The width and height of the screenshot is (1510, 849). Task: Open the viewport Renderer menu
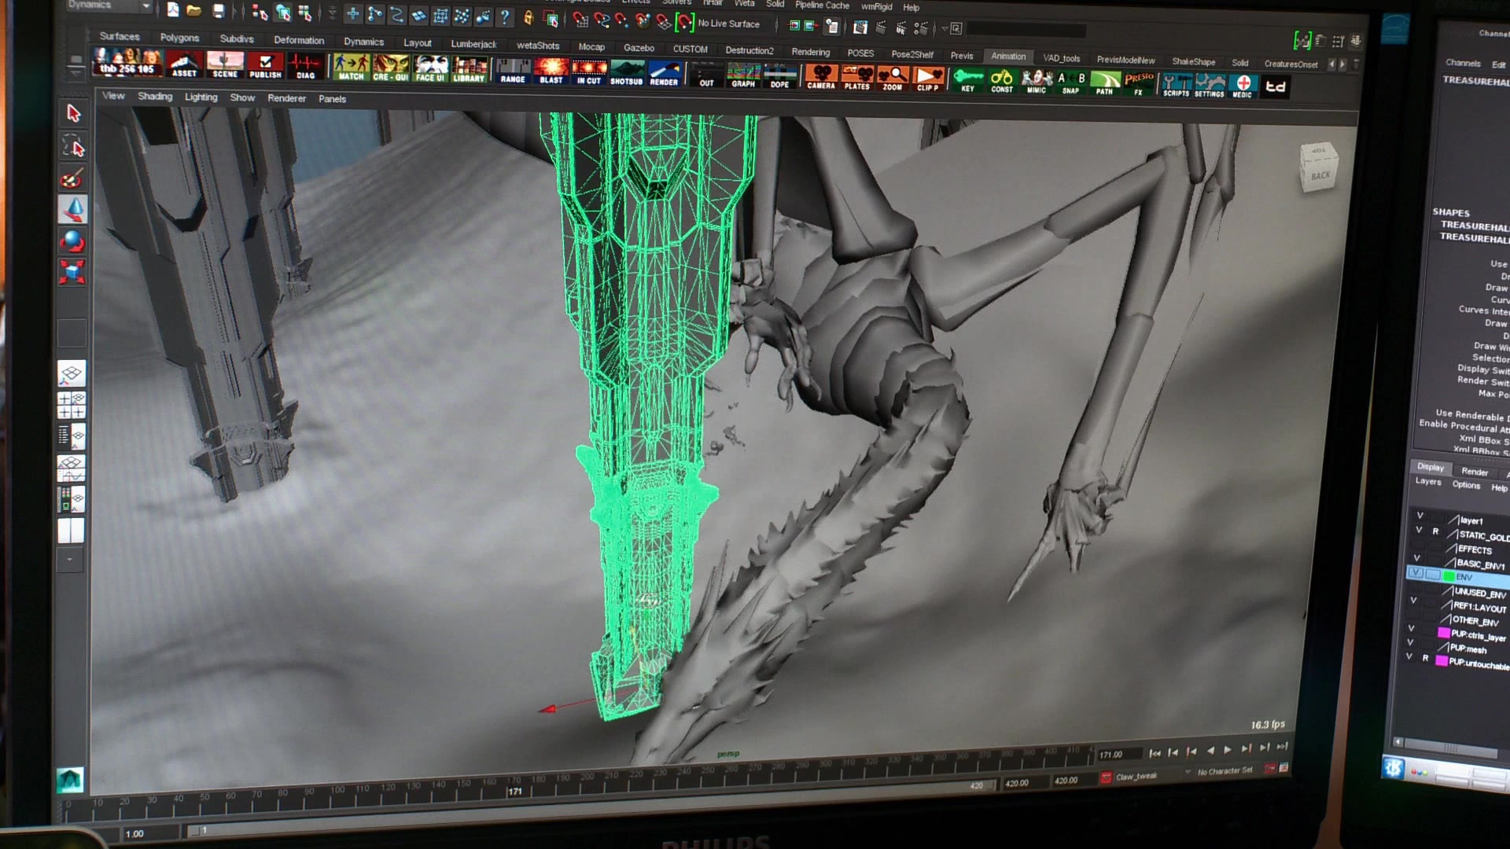pyautogui.click(x=286, y=98)
